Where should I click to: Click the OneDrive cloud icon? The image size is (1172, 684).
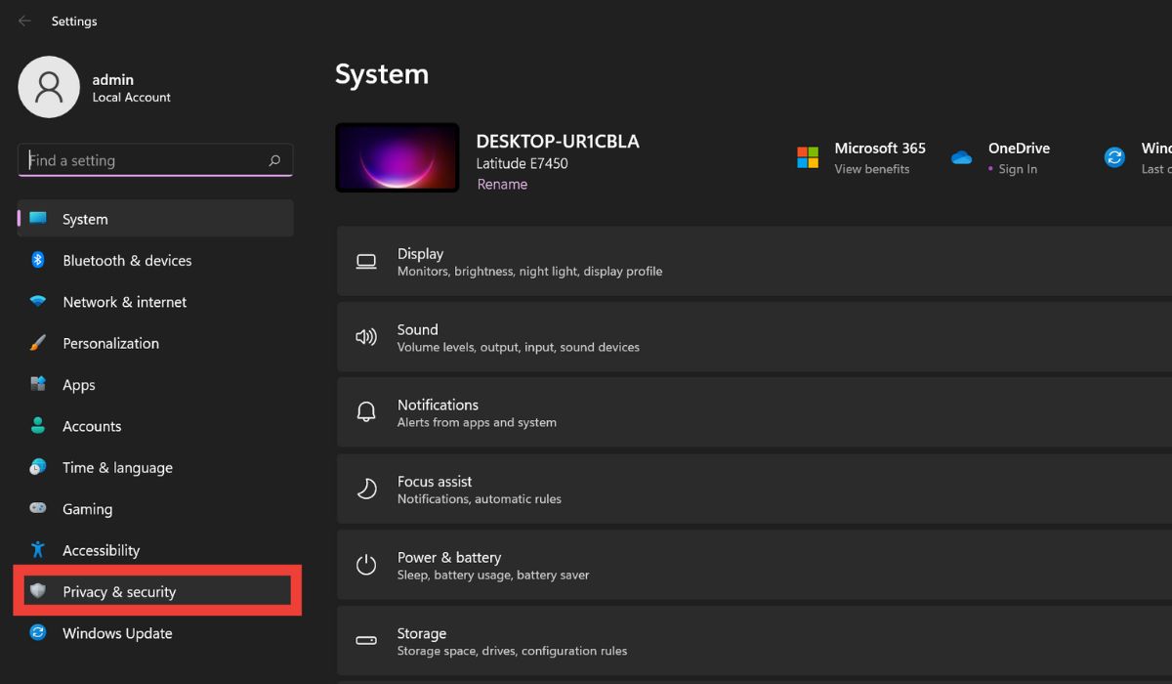pos(962,157)
